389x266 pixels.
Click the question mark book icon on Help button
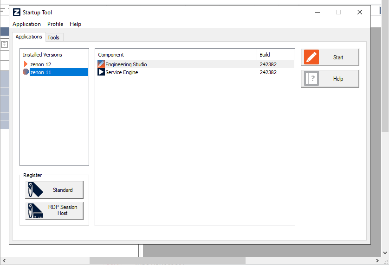tap(311, 78)
